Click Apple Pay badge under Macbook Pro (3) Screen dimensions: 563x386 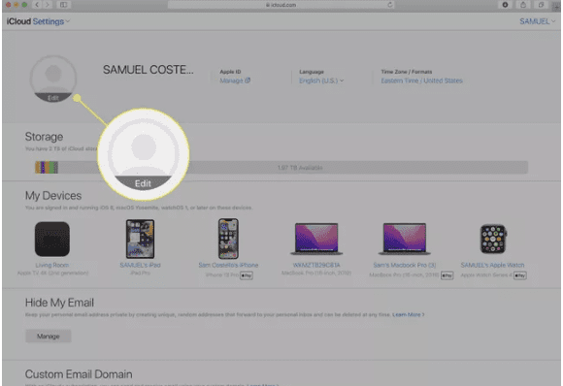tap(447, 275)
